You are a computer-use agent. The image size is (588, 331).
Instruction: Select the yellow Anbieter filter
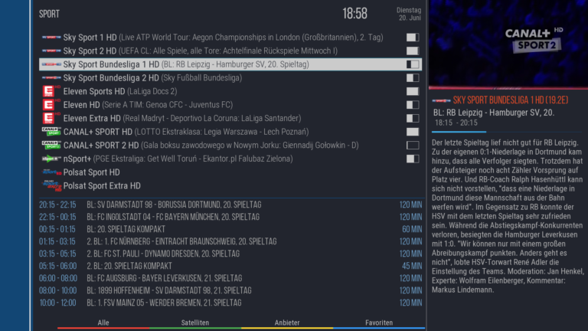pos(287,323)
